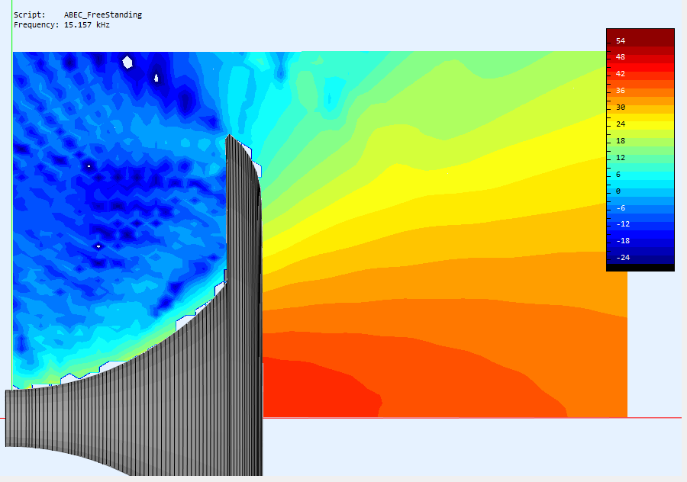The height and width of the screenshot is (482, 687).
Task: Click the frequency value 15.157 kHz
Action: [x=87, y=25]
